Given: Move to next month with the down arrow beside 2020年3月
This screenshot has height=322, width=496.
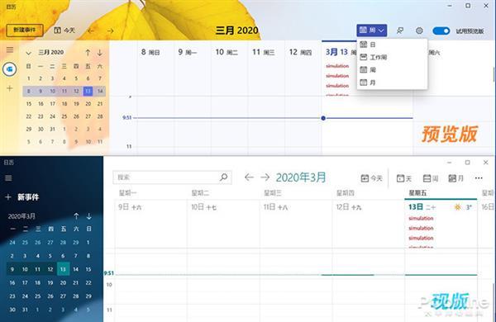Looking at the screenshot, I should point(89,216).
